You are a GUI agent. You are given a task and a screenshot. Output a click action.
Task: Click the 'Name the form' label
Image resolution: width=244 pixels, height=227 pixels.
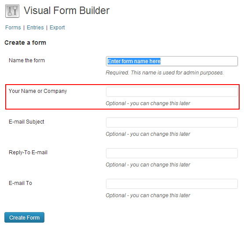click(27, 60)
